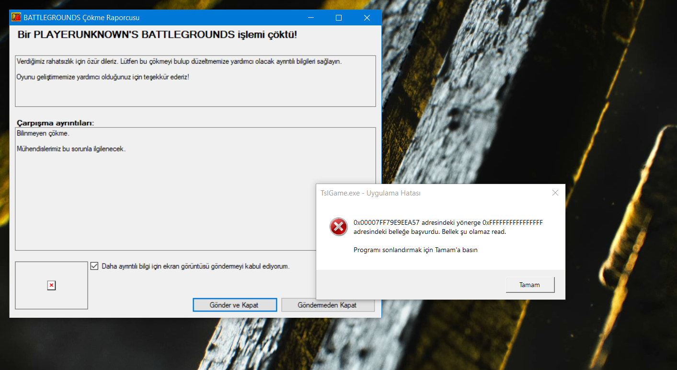Click the broken screenshot thumbnail preview
The image size is (677, 370).
pos(51,285)
